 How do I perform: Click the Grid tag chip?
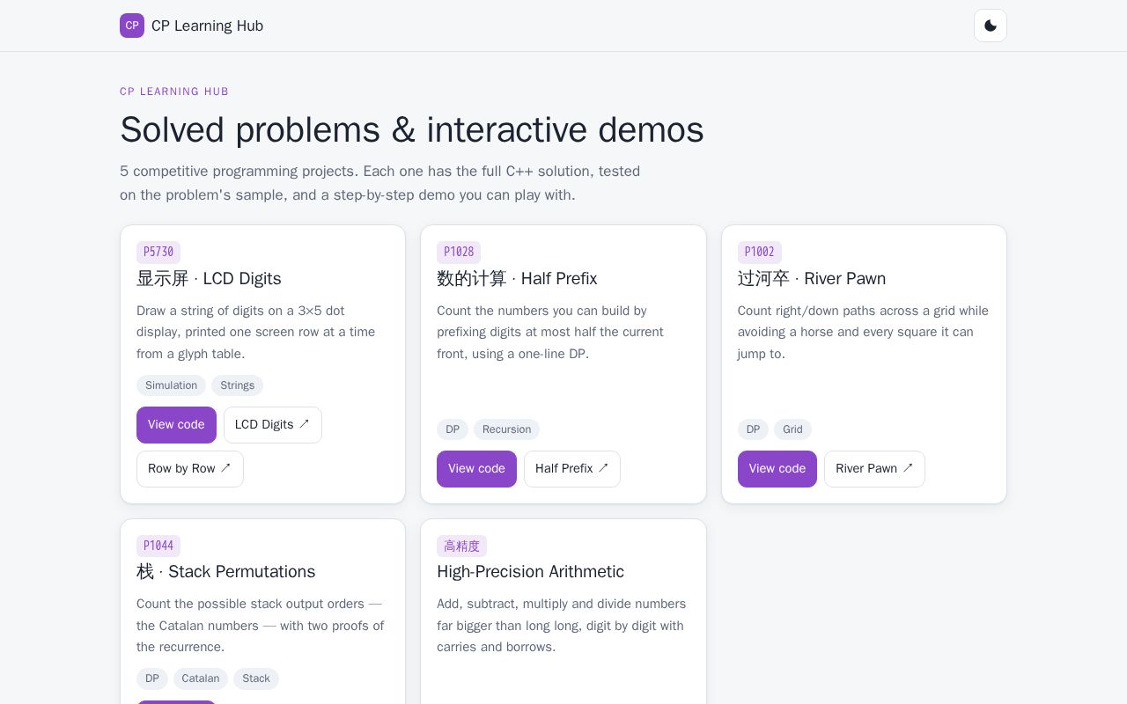tap(792, 429)
